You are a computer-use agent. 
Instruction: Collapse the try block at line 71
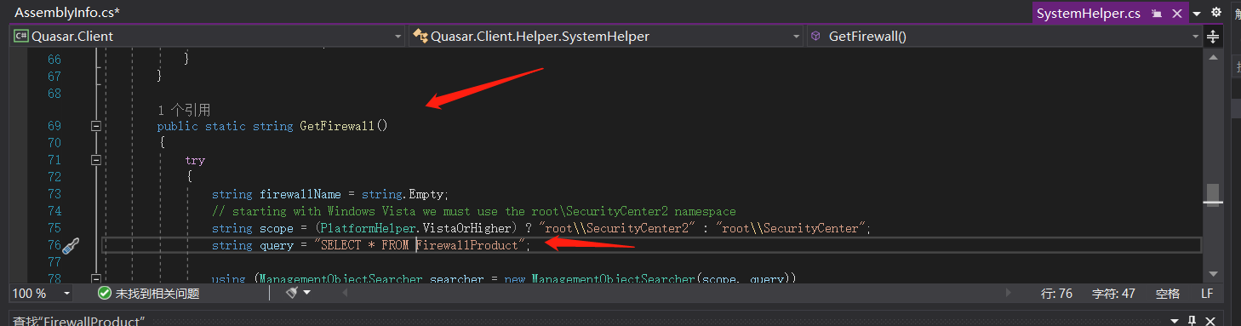tap(96, 160)
